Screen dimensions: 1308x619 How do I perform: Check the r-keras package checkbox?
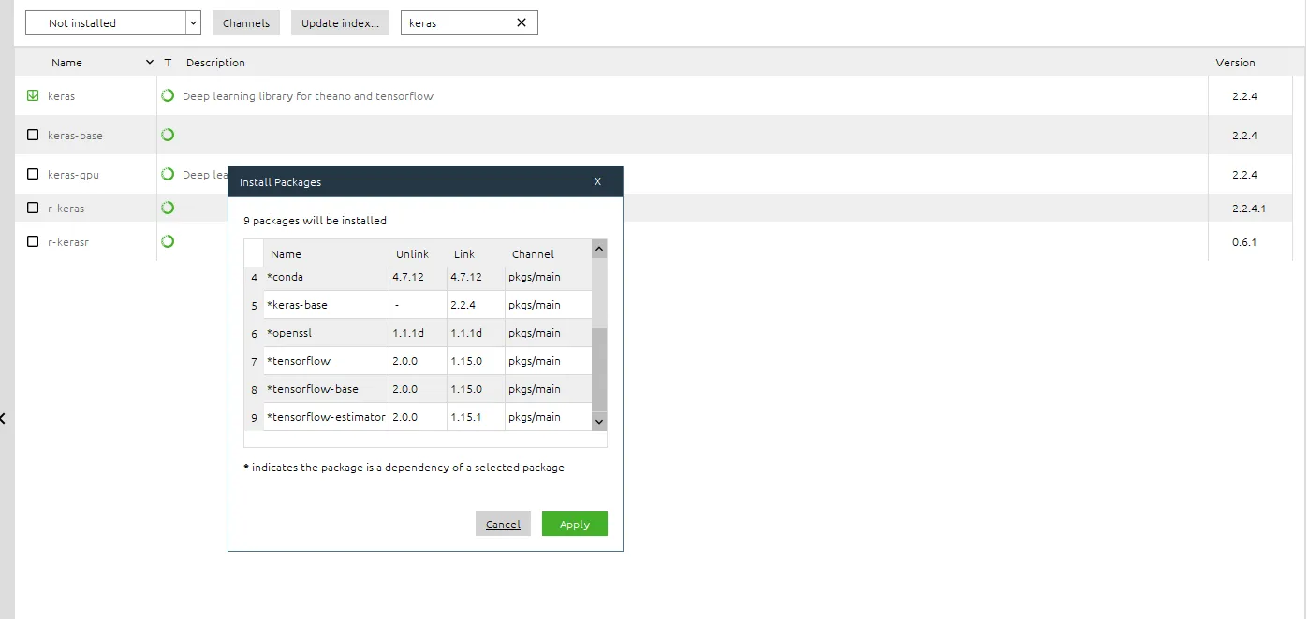coord(33,208)
